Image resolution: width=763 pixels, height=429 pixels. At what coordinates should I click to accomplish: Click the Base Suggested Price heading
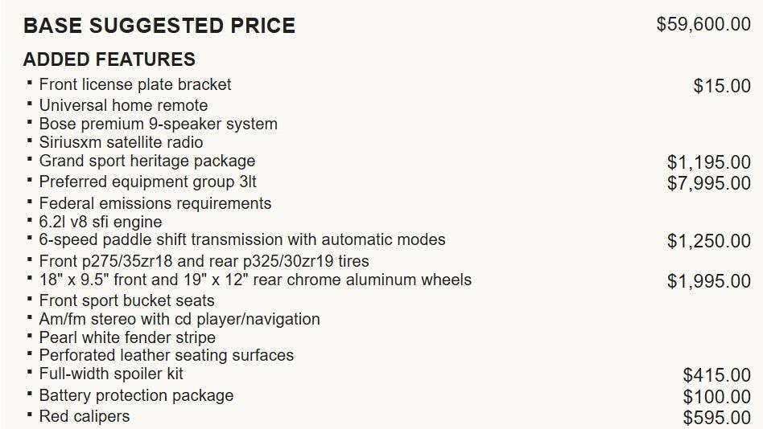(x=159, y=26)
